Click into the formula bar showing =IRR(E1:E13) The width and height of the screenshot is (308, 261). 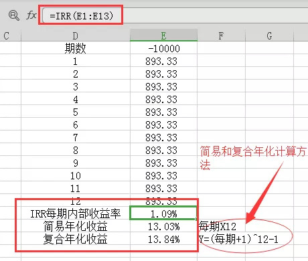175,15
